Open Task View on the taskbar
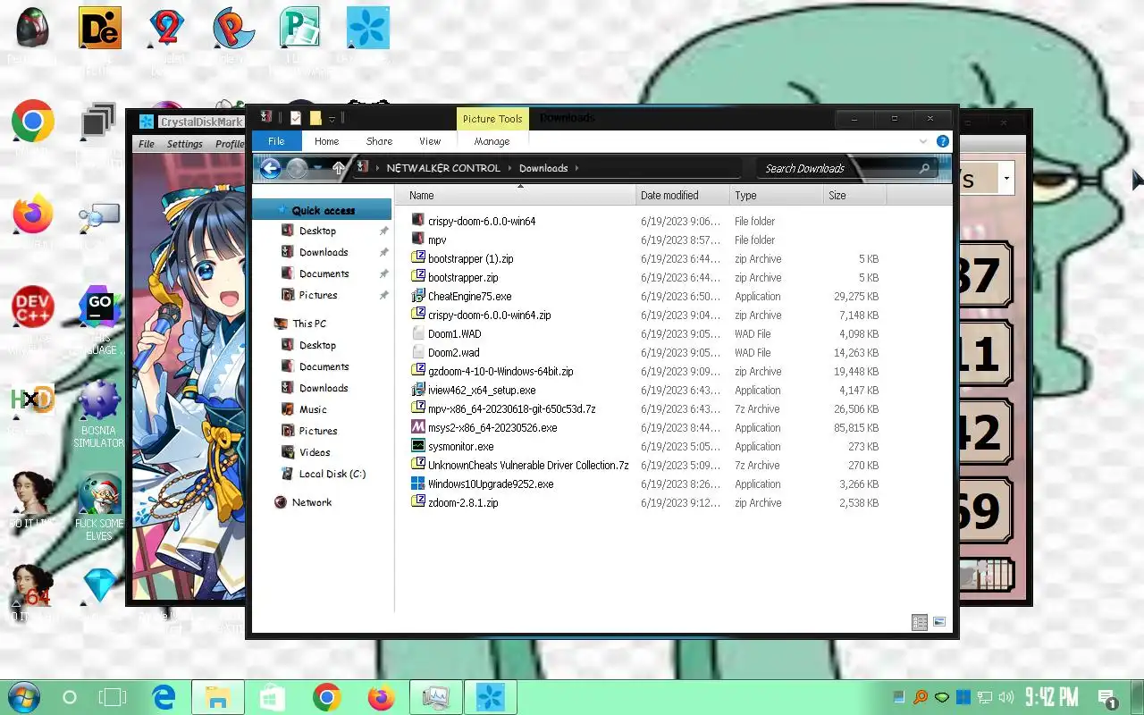The height and width of the screenshot is (715, 1144). point(113,697)
